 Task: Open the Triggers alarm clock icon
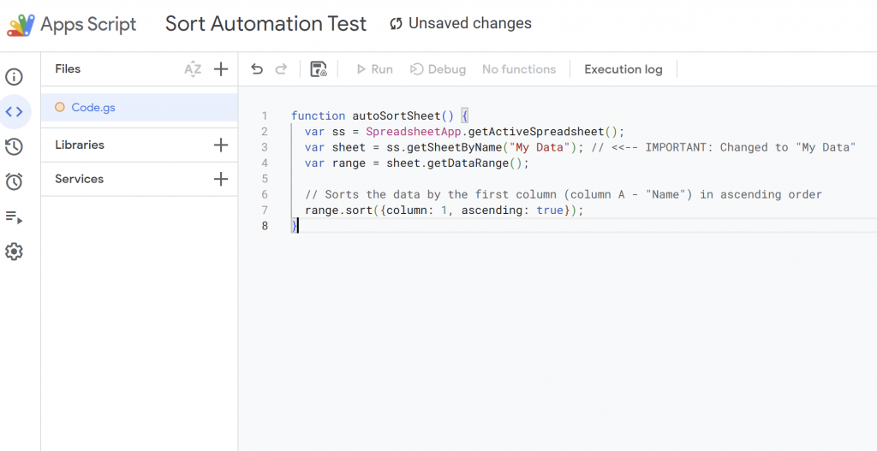click(x=14, y=181)
